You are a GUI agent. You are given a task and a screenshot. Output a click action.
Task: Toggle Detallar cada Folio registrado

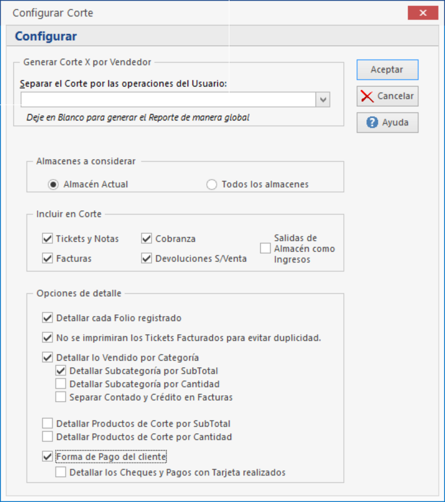pos(47,318)
